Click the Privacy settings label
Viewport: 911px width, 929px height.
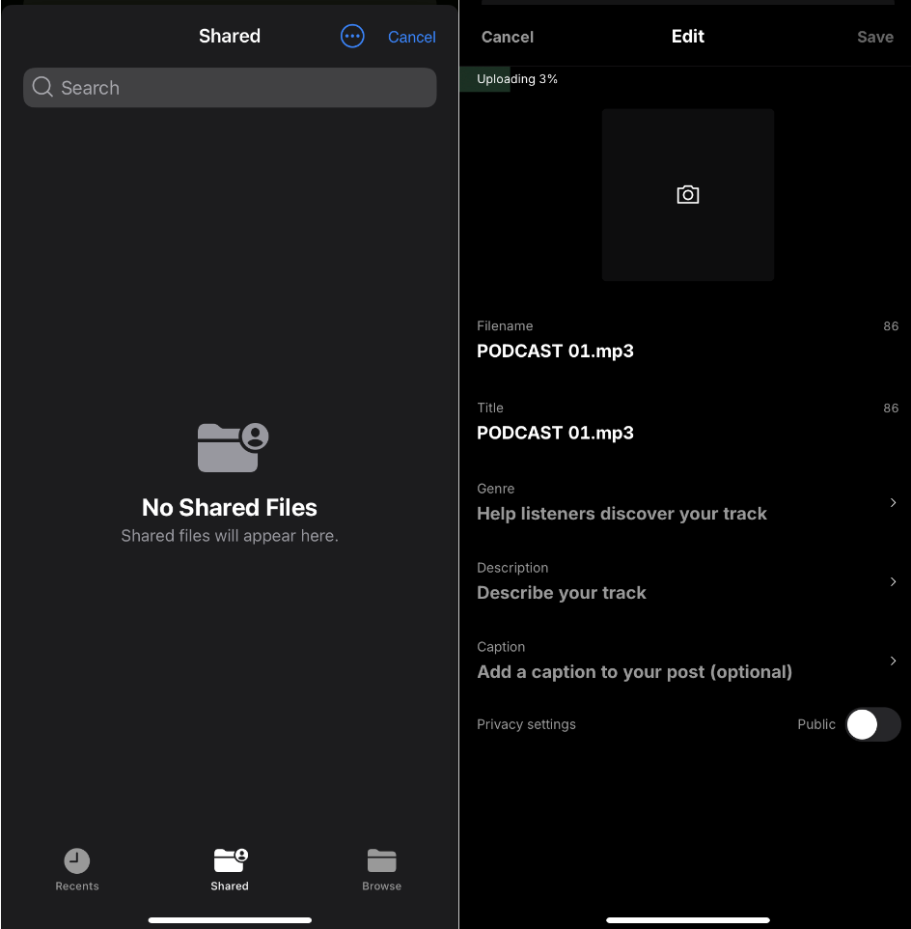point(526,724)
